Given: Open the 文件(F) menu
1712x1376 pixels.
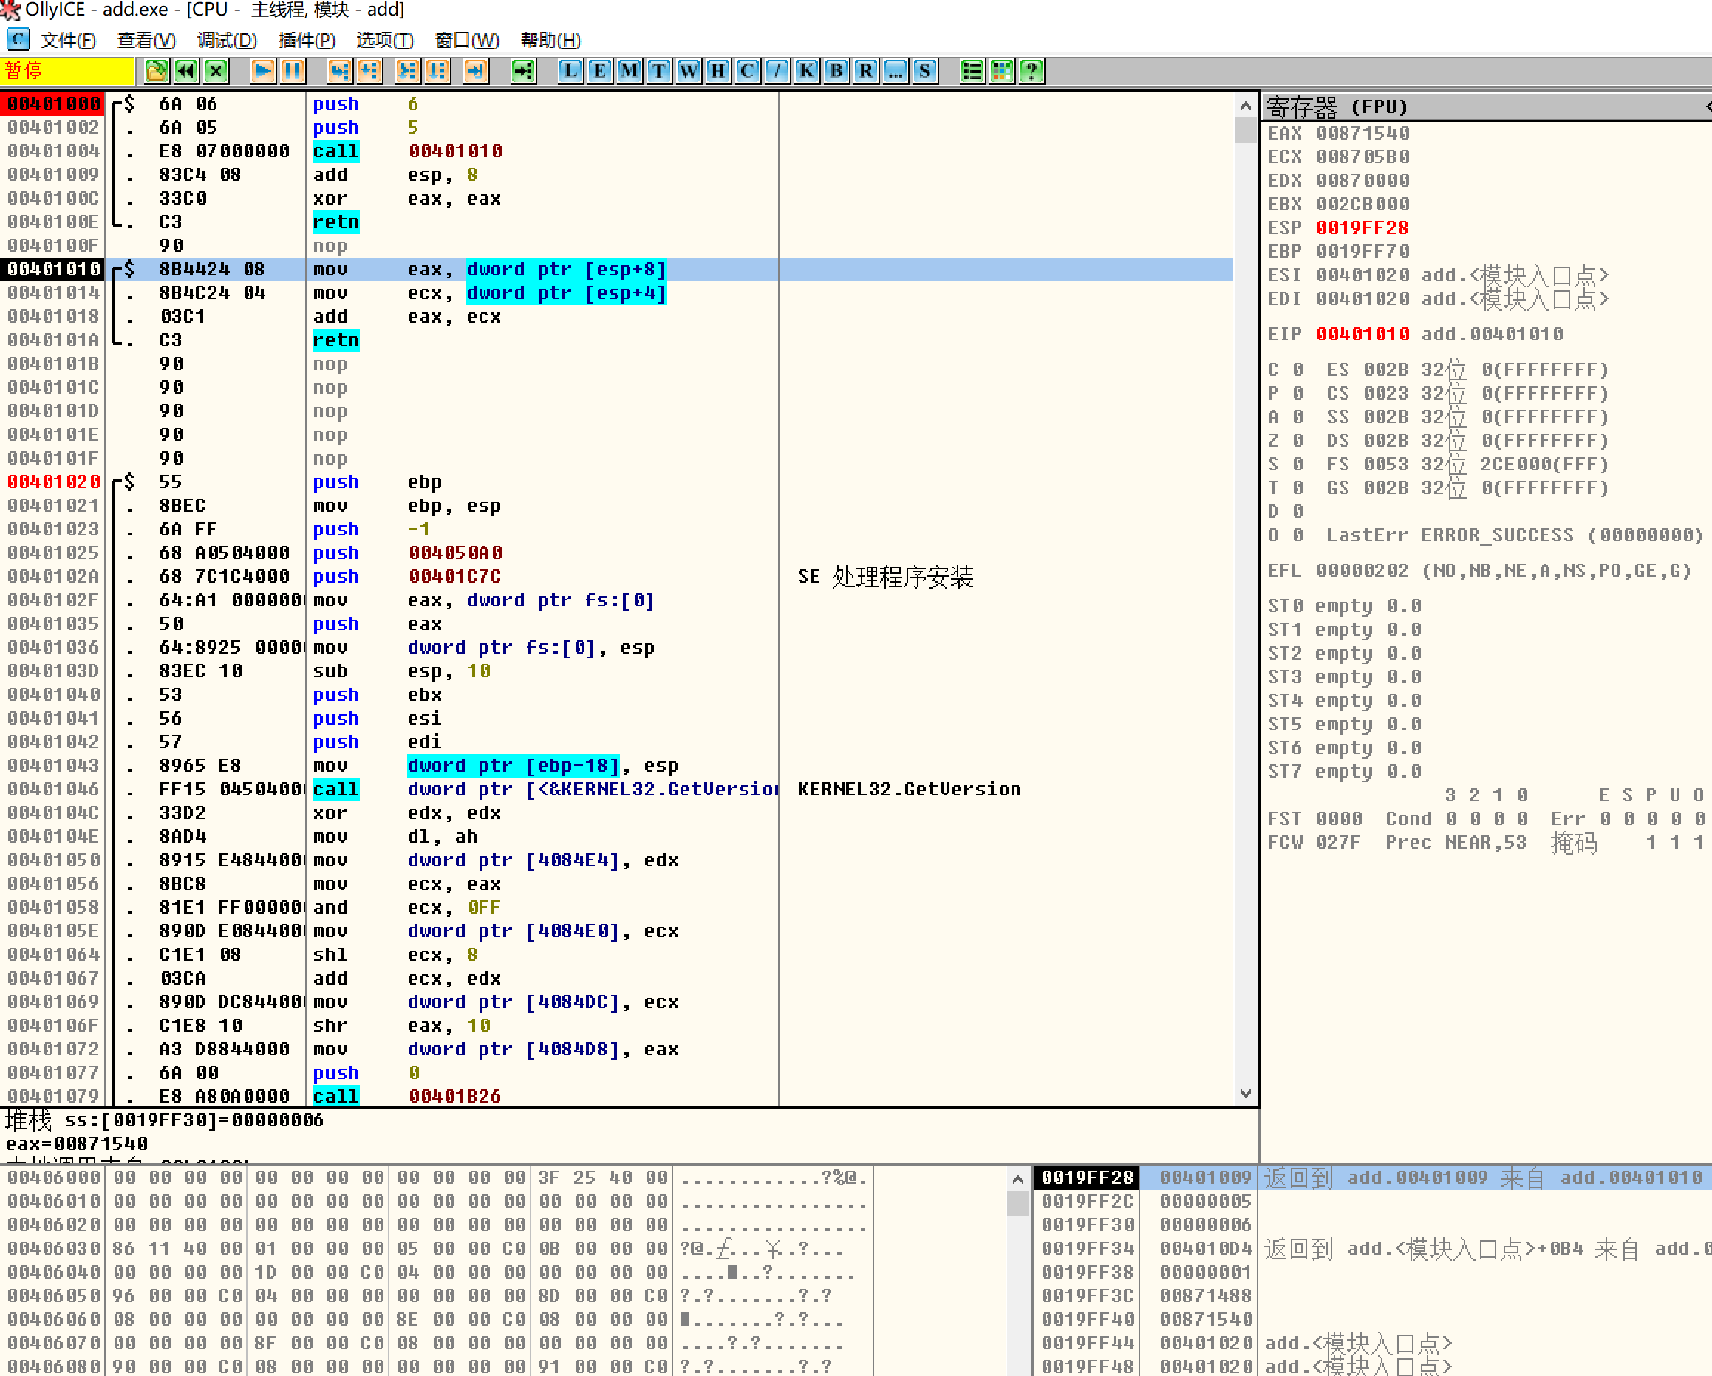Looking at the screenshot, I should (x=67, y=40).
